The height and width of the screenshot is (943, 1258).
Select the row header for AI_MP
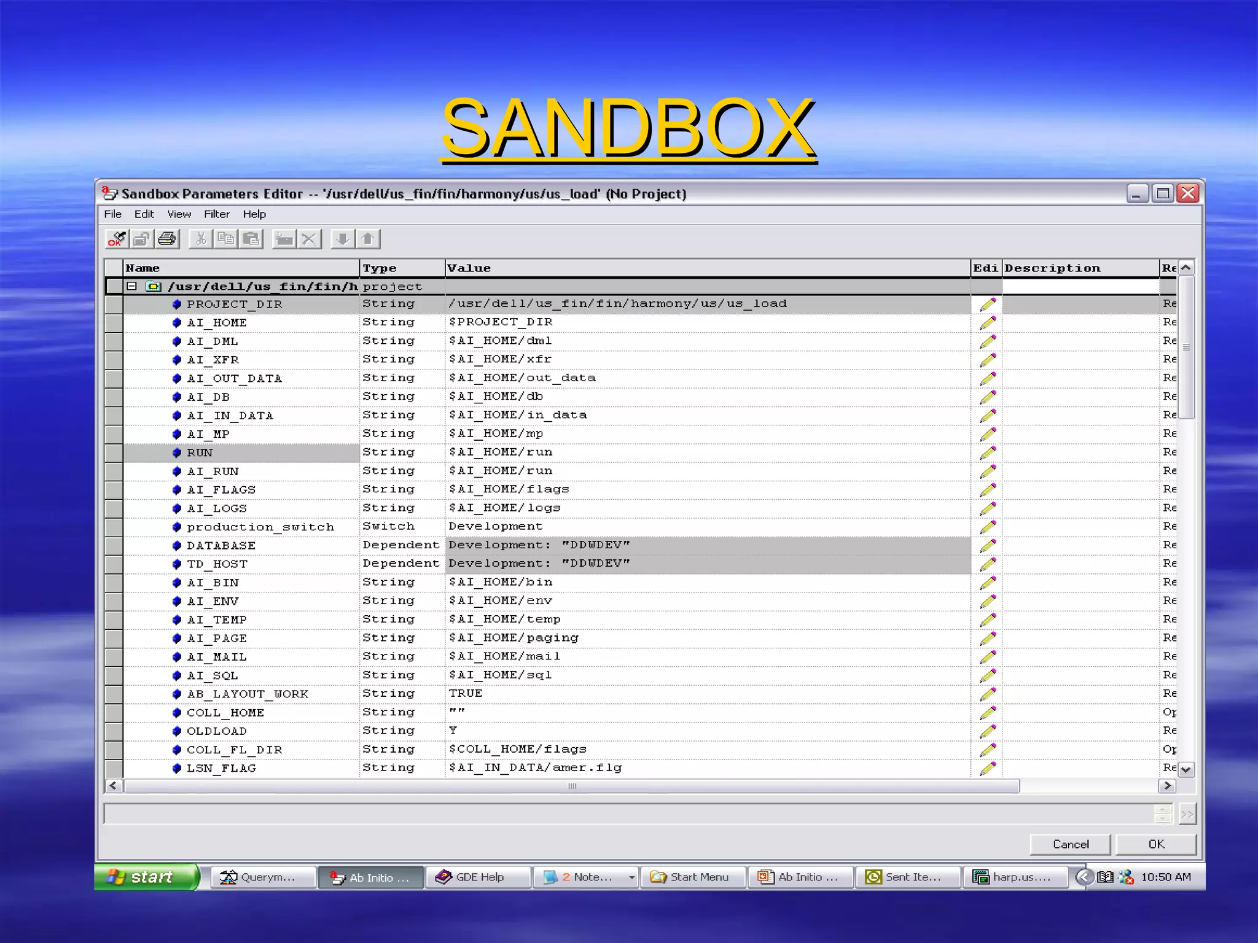click(x=114, y=434)
